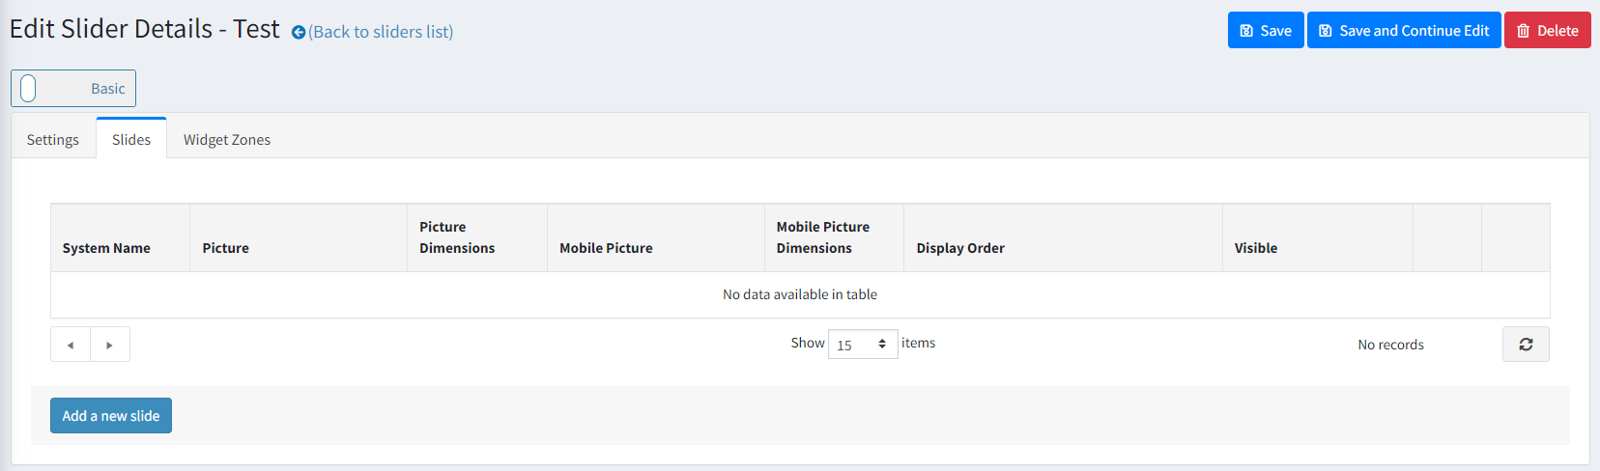Go to next table page arrow

tap(110, 345)
